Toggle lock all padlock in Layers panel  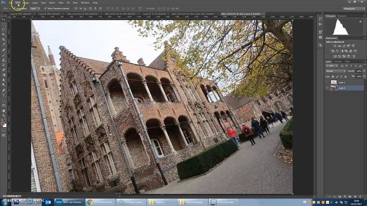tap(346, 77)
